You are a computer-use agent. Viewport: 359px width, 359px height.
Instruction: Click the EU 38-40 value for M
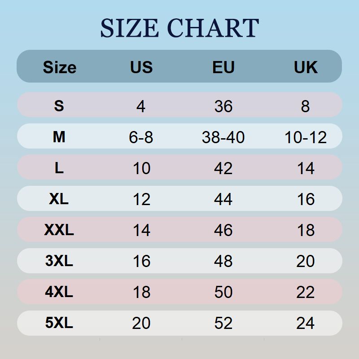pos(223,137)
